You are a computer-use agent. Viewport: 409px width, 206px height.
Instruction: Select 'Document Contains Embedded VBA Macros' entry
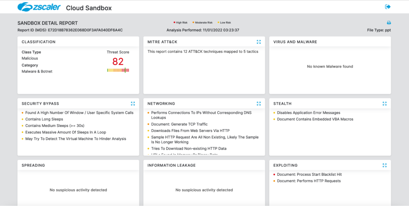click(315, 119)
